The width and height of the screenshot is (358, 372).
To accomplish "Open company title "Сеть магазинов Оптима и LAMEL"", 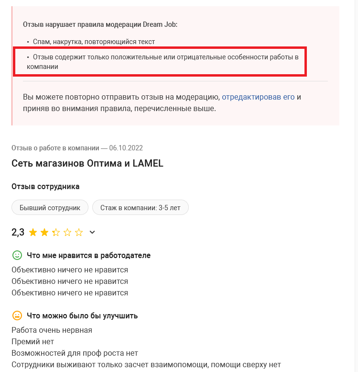I will coord(87,163).
